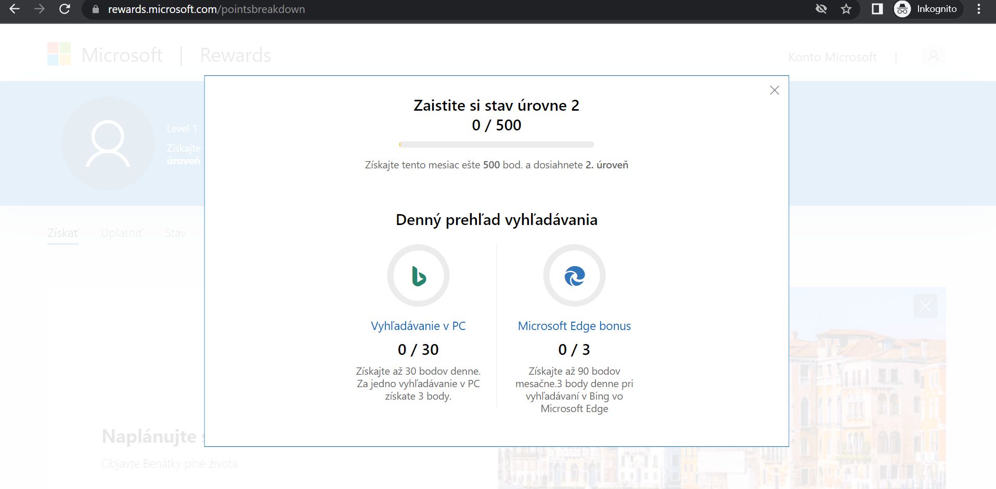Click the 0 / 500 points text
Screen dimensions: 996x489
click(497, 125)
